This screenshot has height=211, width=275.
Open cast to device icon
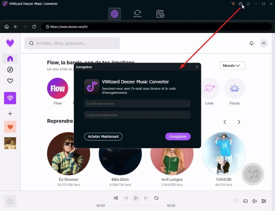coord(245,201)
